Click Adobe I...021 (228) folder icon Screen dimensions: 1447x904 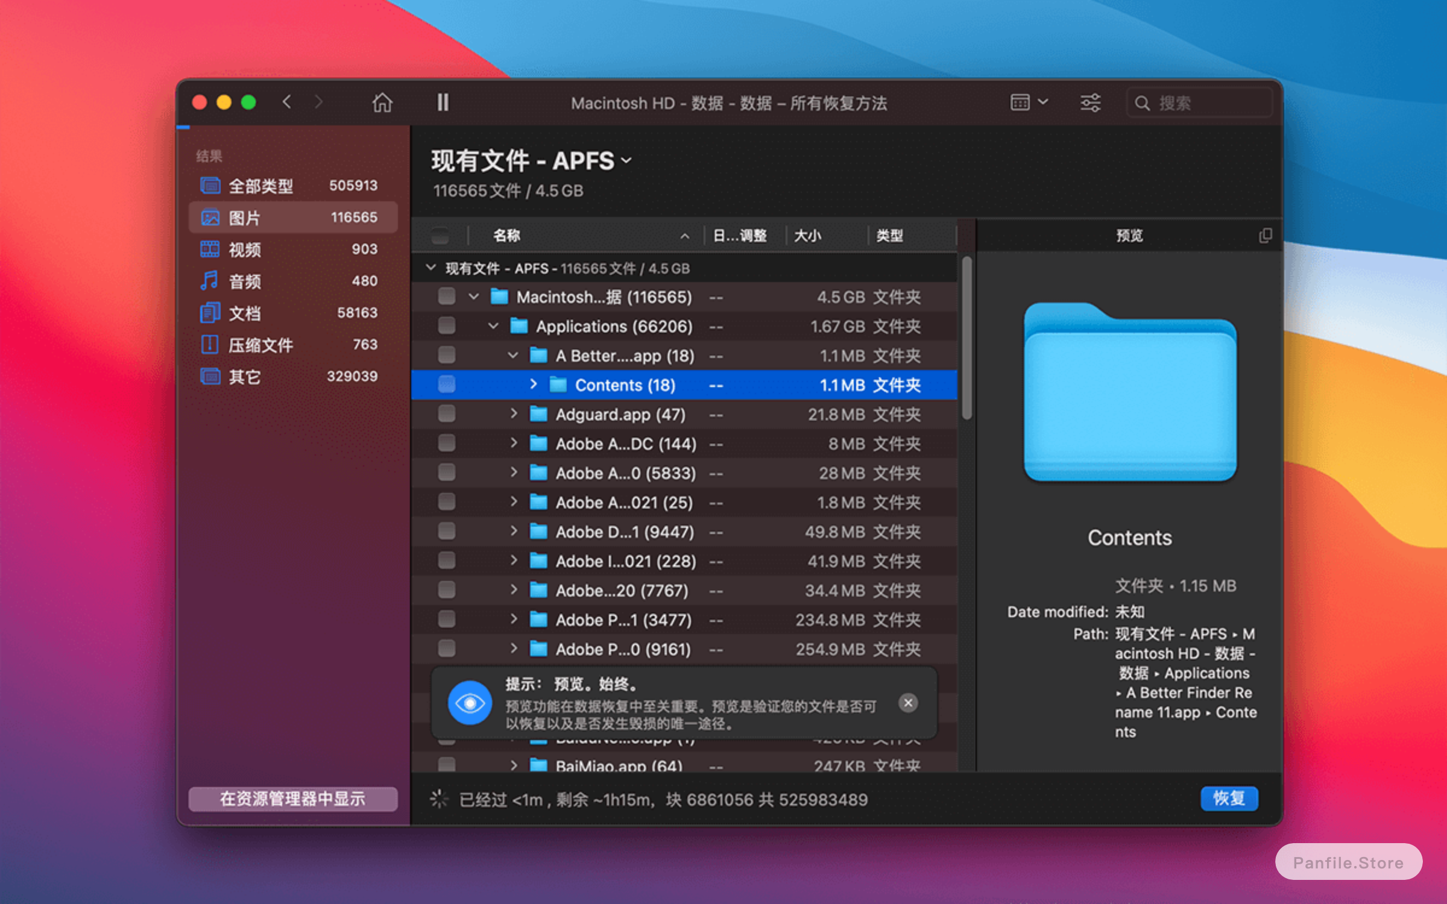pos(538,561)
